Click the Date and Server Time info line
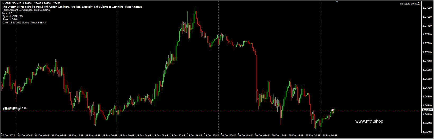 [x=24, y=23]
